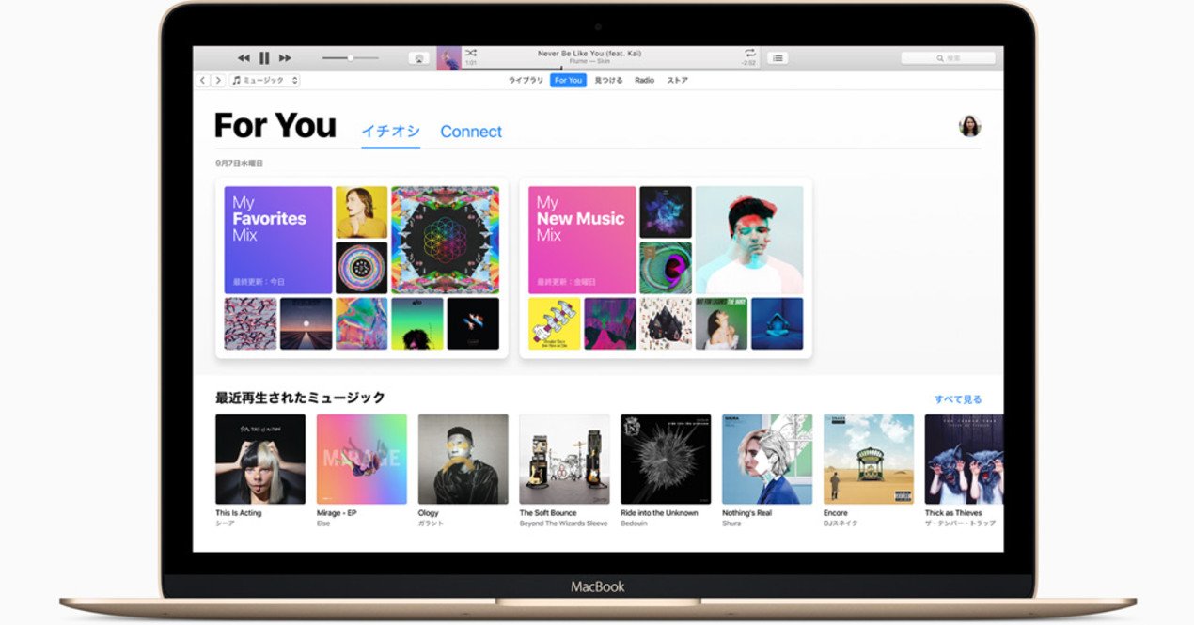Image resolution: width=1194 pixels, height=625 pixels.
Task: Click artist name 'Bedouin'
Action: point(633,523)
